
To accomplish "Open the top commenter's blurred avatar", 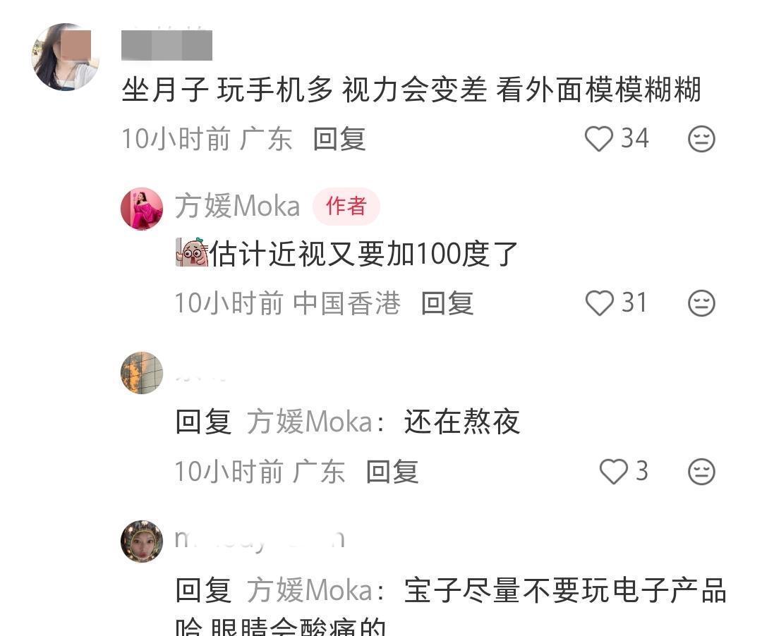I will point(66,57).
